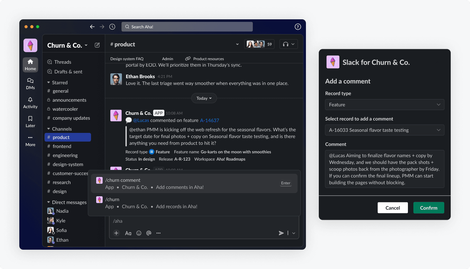Open Later bookmark in the sidebar

[x=30, y=122]
